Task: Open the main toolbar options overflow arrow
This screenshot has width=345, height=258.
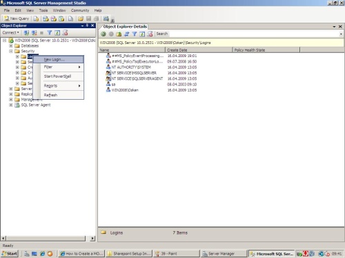Action: click(x=112, y=20)
